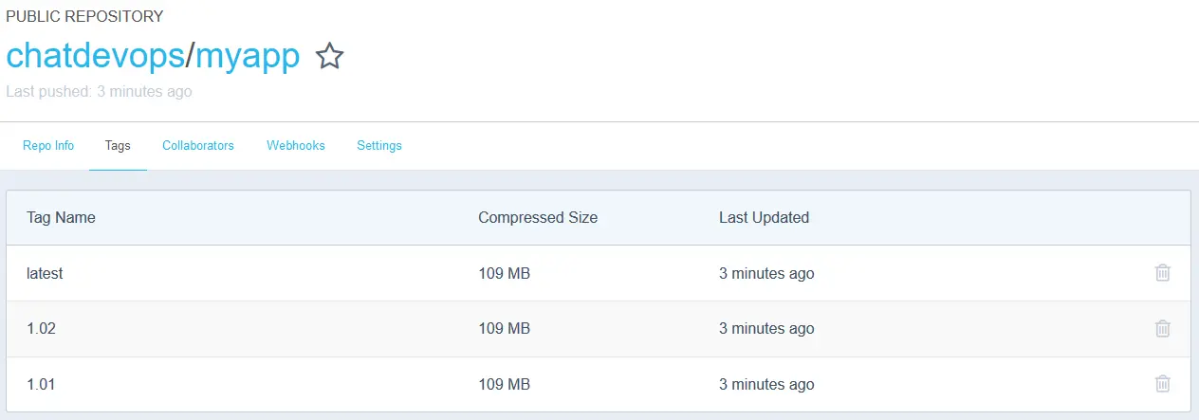The width and height of the screenshot is (1199, 420).
Task: Delete the latest tag with trash icon
Action: [1162, 273]
